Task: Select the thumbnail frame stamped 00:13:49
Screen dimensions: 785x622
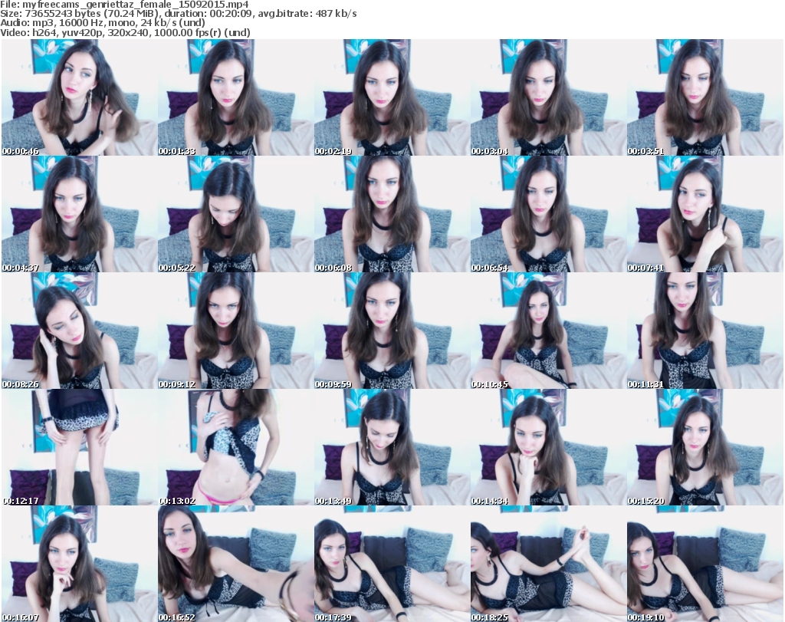Action: [392, 447]
